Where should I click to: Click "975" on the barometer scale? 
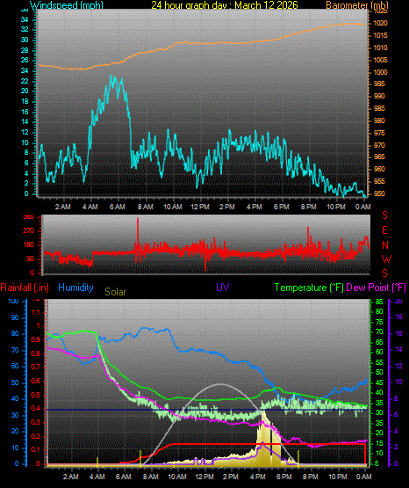pyautogui.click(x=379, y=133)
